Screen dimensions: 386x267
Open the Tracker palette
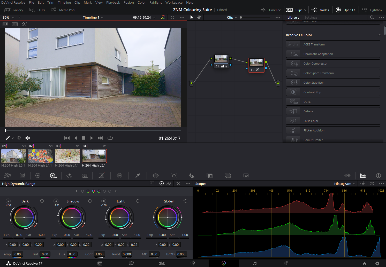coord(174,176)
